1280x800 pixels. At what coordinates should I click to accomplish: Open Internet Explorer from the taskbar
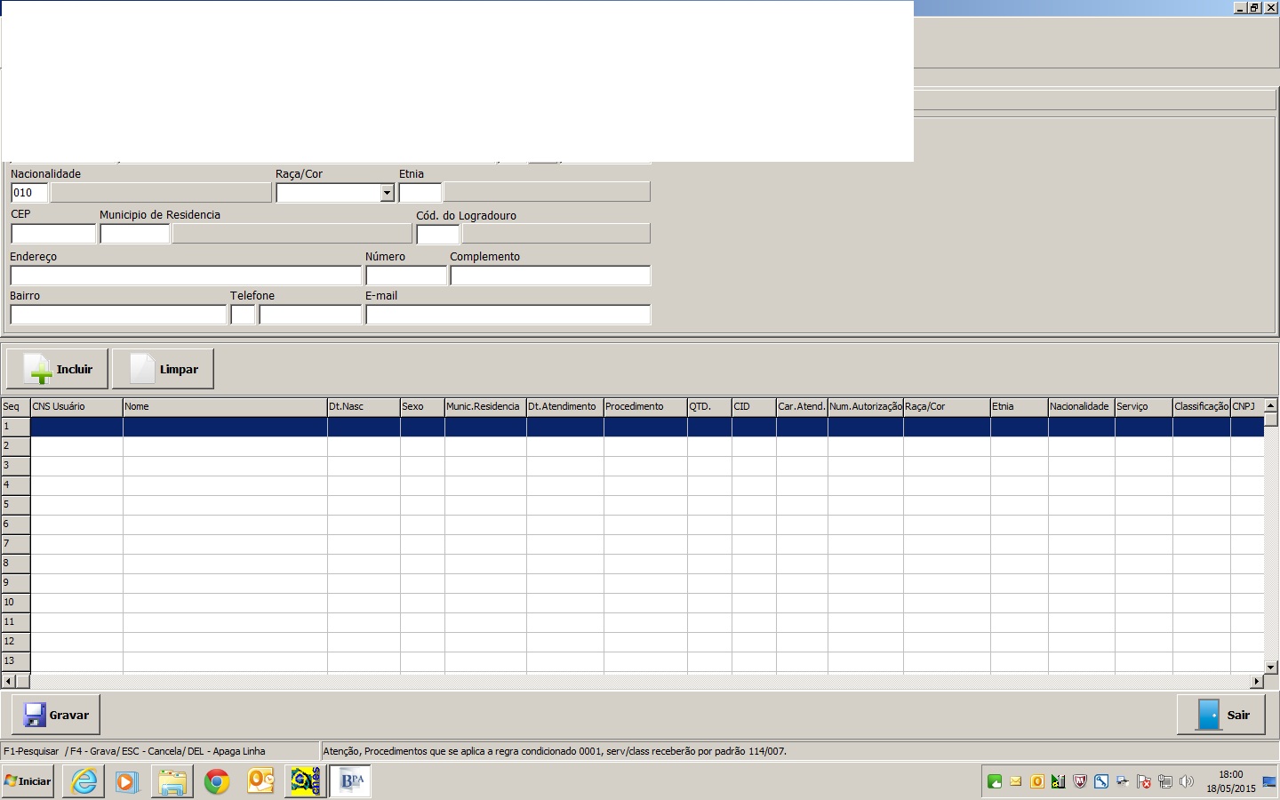pyautogui.click(x=84, y=781)
